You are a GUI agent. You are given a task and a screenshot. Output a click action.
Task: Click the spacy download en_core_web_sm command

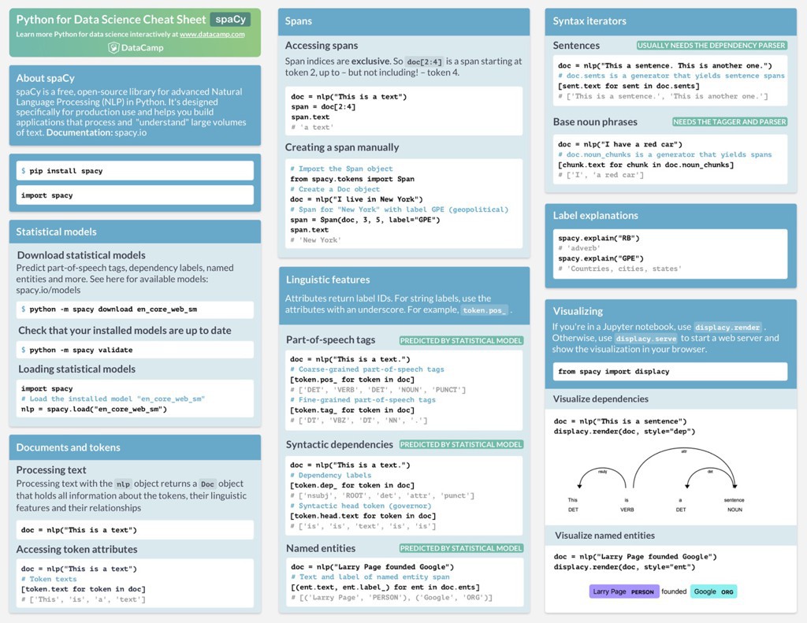pyautogui.click(x=135, y=310)
